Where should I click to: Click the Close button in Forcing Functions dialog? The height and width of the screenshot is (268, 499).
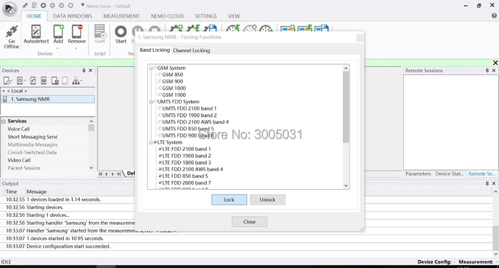pyautogui.click(x=249, y=222)
